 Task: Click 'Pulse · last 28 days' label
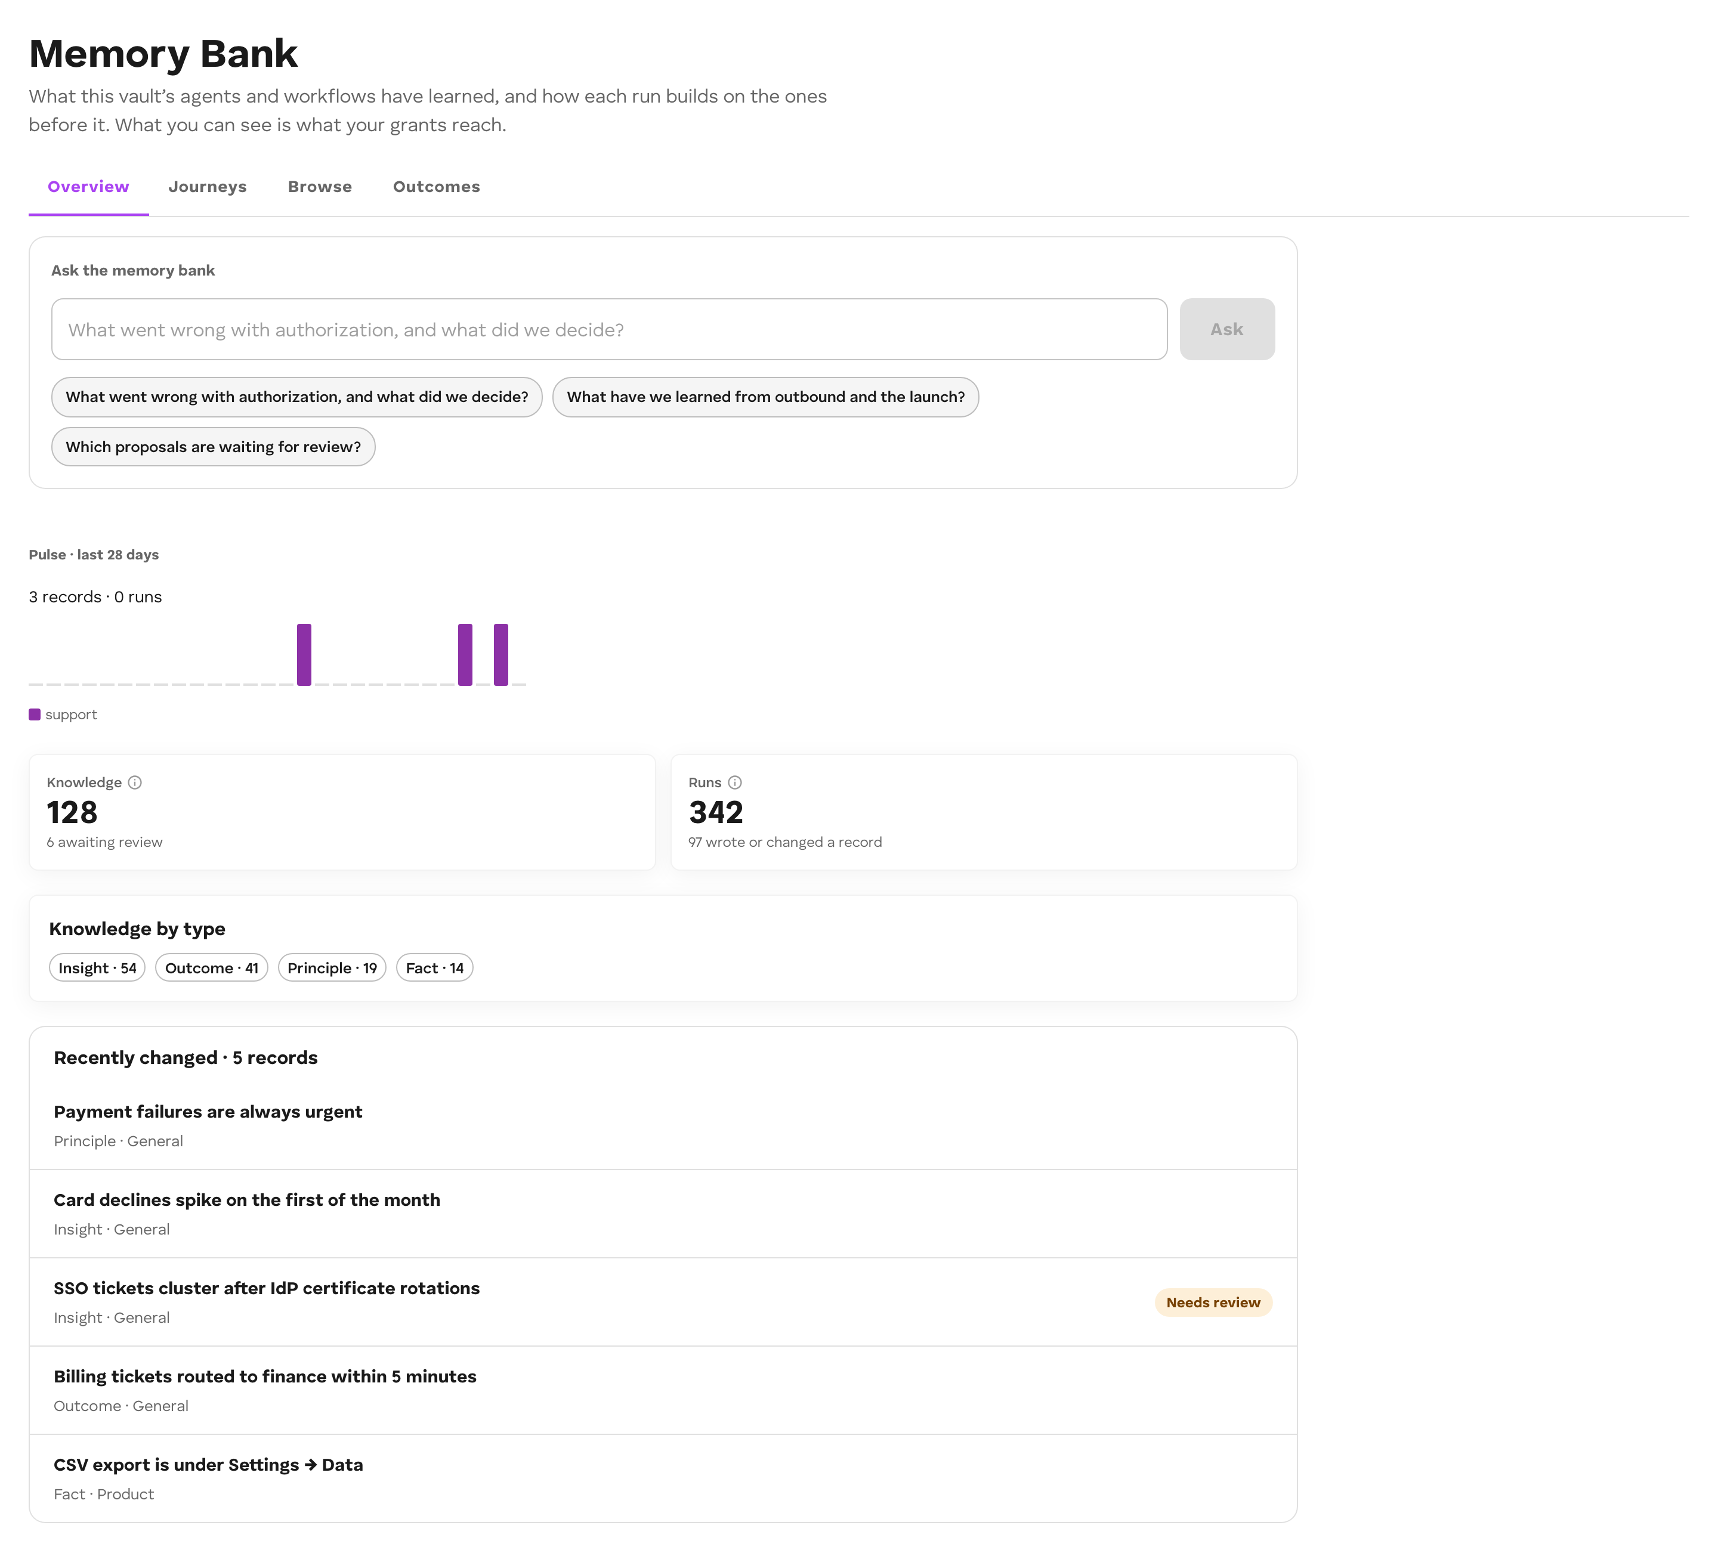click(x=94, y=555)
